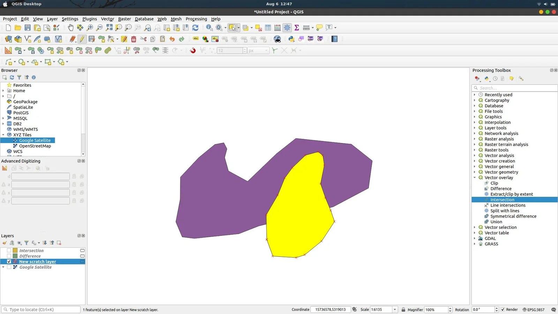Expand the GDAL tools group
Viewport: 558px width, 314px height.
point(475,238)
